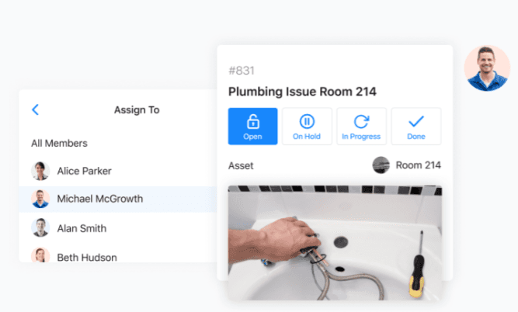Assign the task to Alice Parker
518x312 pixels.
[118, 171]
